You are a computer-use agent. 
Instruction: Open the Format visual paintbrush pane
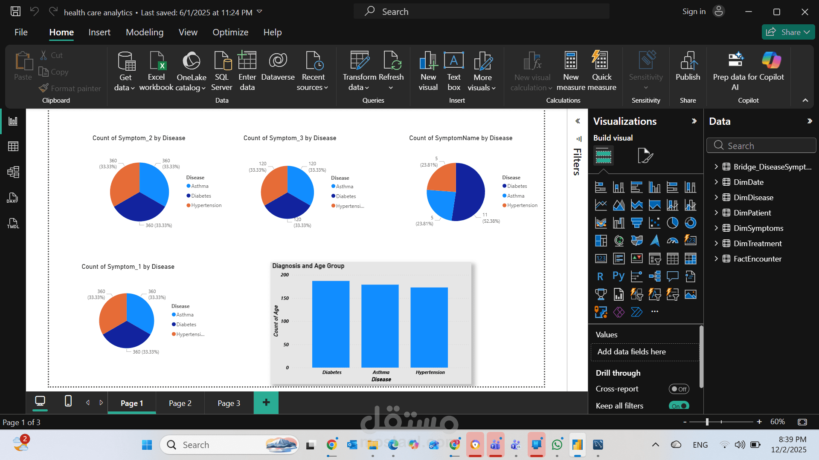(645, 155)
